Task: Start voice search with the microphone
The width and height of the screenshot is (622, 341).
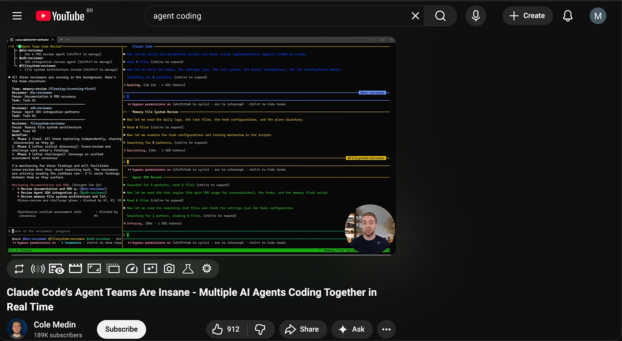Action: 475,16
